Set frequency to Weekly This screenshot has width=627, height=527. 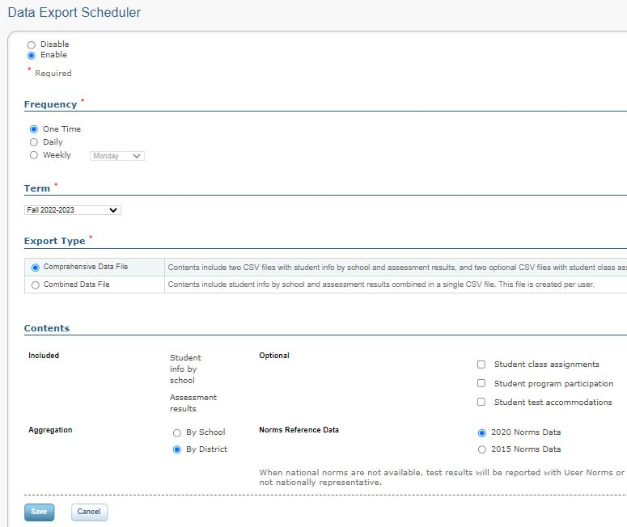[34, 155]
